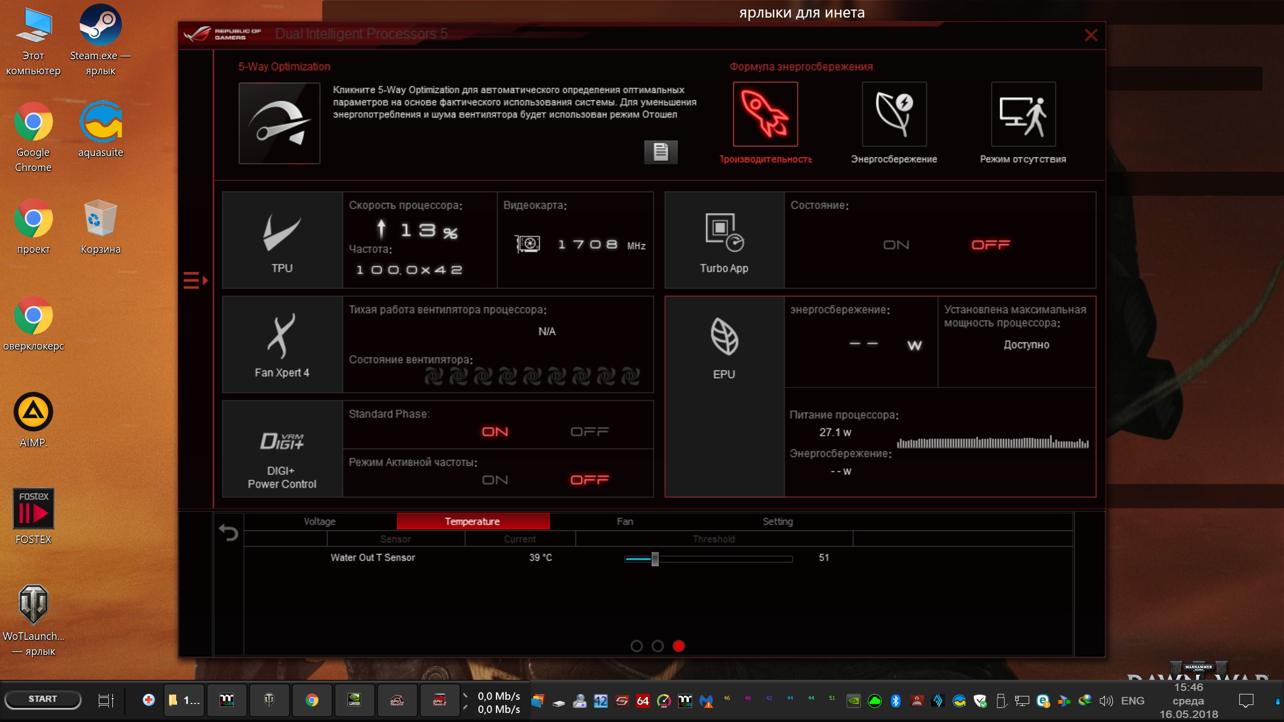Select the power saving leaf plan
Viewport: 1284px width, 722px height.
tap(894, 114)
